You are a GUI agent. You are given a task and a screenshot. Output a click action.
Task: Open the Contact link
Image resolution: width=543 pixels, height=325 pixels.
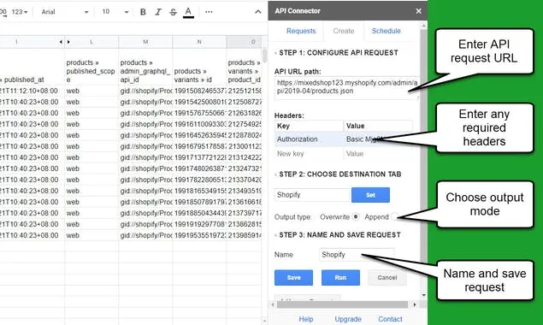(x=390, y=319)
